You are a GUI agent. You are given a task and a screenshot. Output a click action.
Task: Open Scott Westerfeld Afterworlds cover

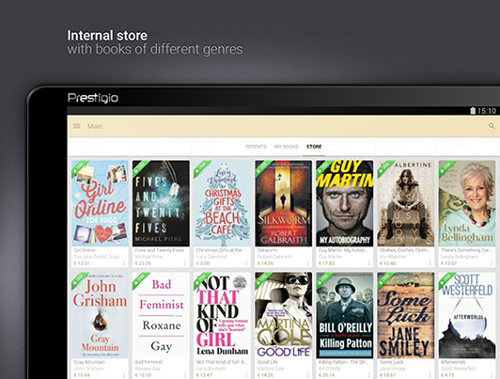467,315
